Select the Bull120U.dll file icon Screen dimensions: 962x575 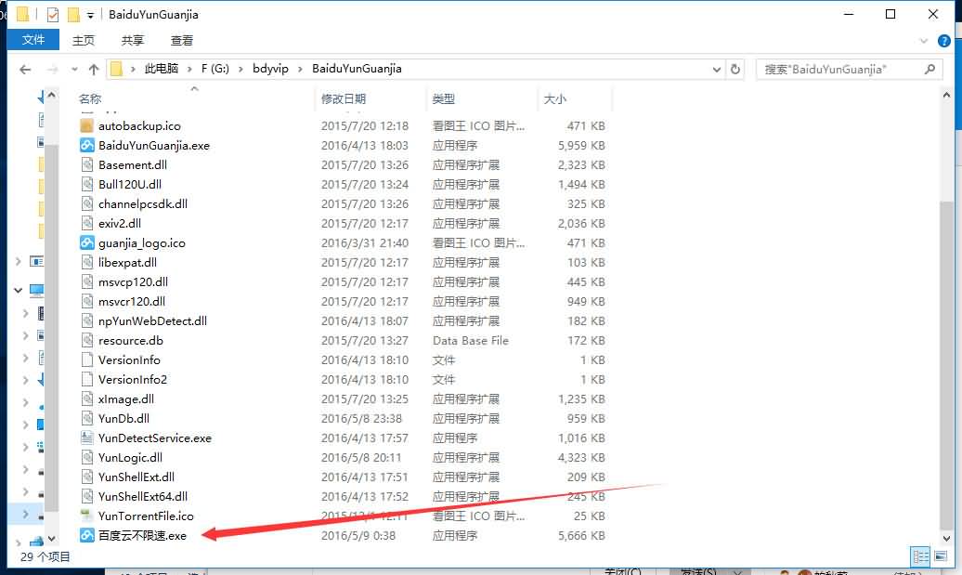pyautogui.click(x=87, y=184)
